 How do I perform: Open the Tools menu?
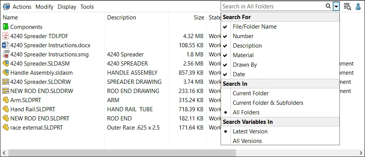87,7
